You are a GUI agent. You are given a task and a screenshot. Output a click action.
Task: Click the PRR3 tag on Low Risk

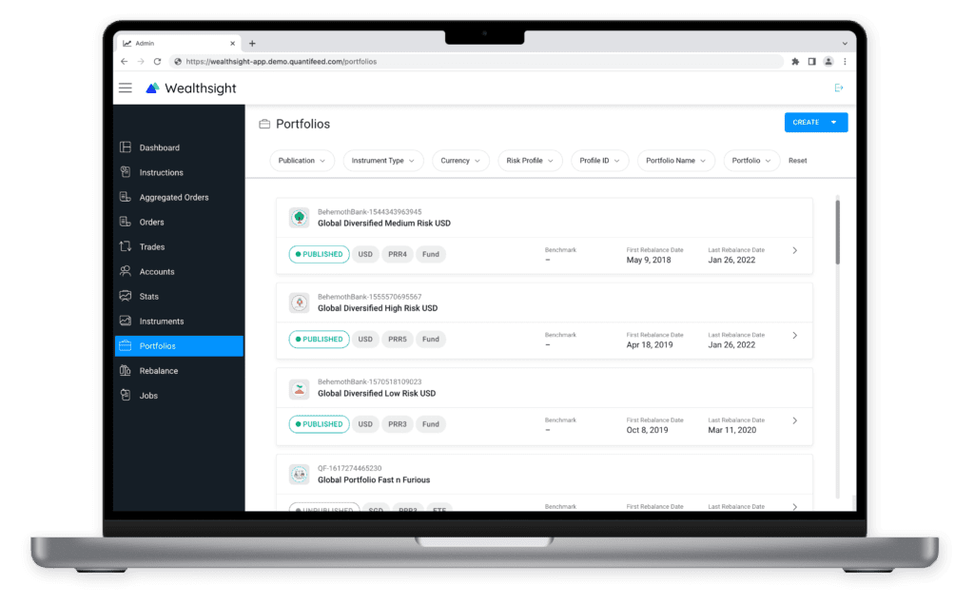398,424
